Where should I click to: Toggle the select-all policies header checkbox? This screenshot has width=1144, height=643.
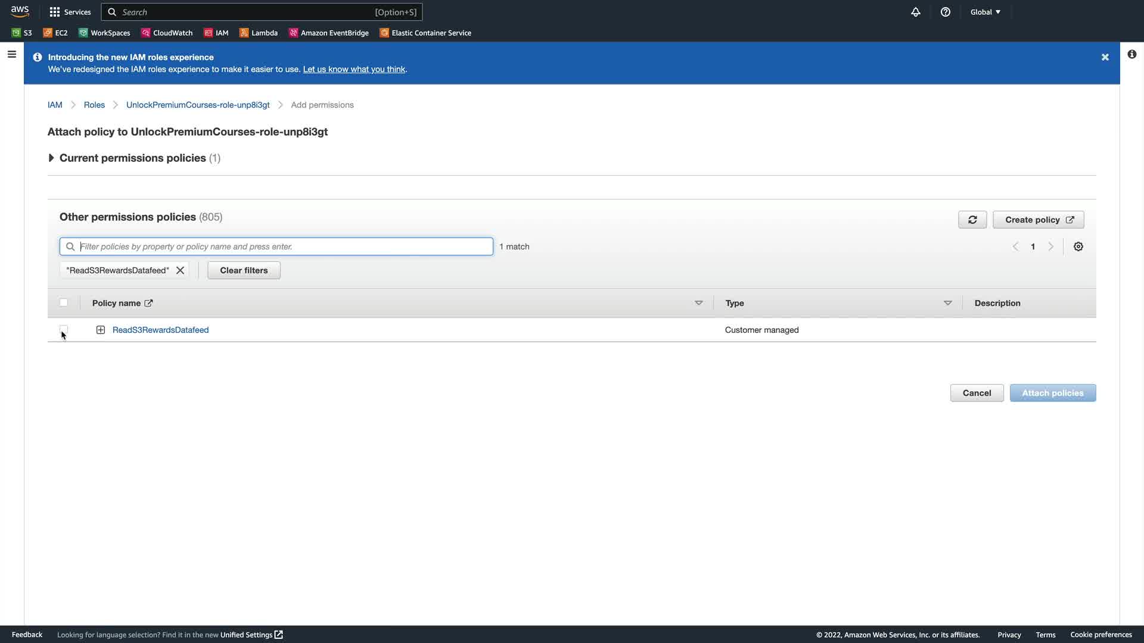tap(64, 302)
